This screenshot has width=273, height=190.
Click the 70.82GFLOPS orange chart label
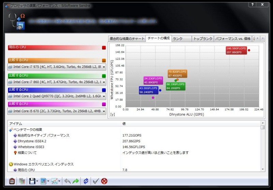click(177, 74)
